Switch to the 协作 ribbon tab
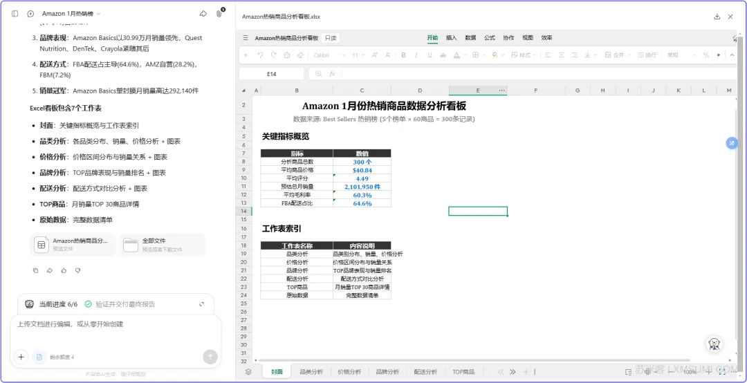 (508, 37)
